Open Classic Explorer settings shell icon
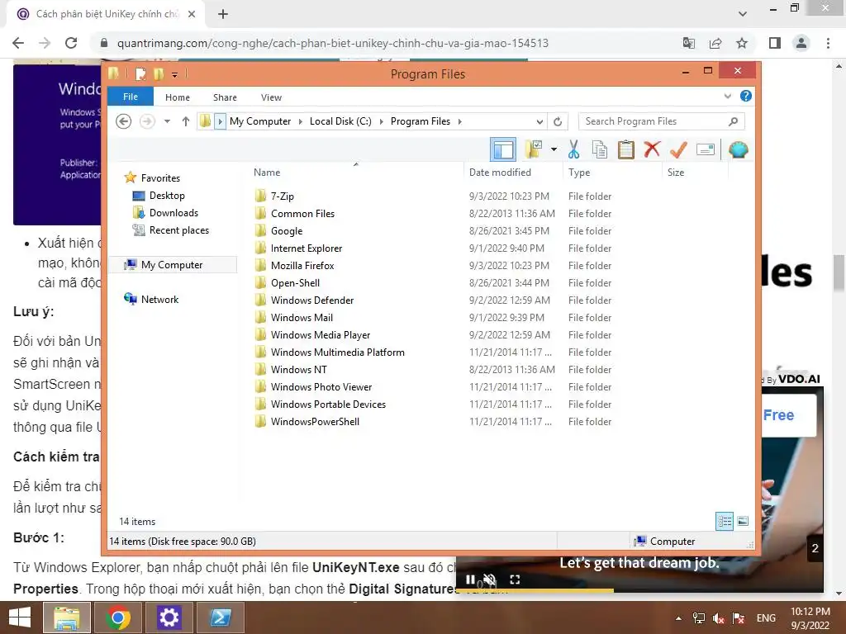Viewport: 846px width, 634px height. click(738, 149)
